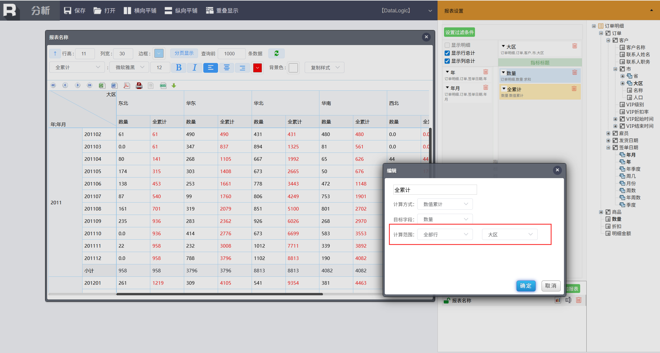Click 横向平铺 in top menu
The width and height of the screenshot is (660, 353).
point(140,11)
